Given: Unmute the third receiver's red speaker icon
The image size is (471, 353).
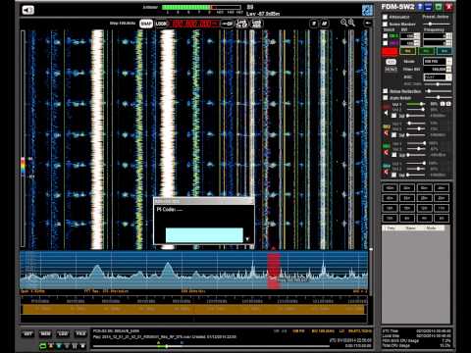Looking at the screenshot, I should (x=387, y=153).
